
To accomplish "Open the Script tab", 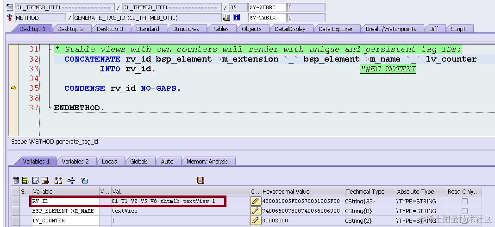I will tap(458, 29).
